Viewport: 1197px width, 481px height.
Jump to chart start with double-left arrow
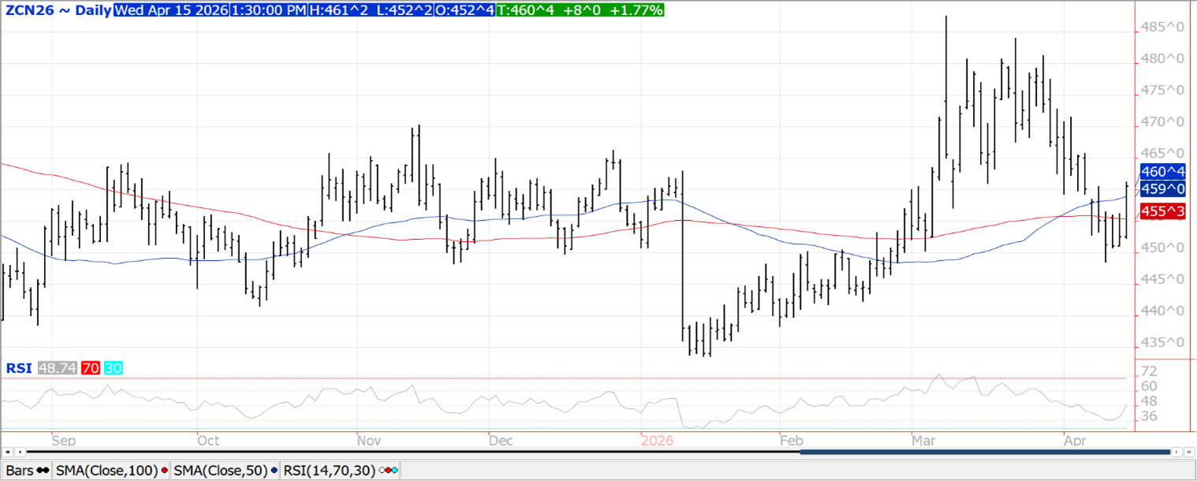tap(8, 453)
